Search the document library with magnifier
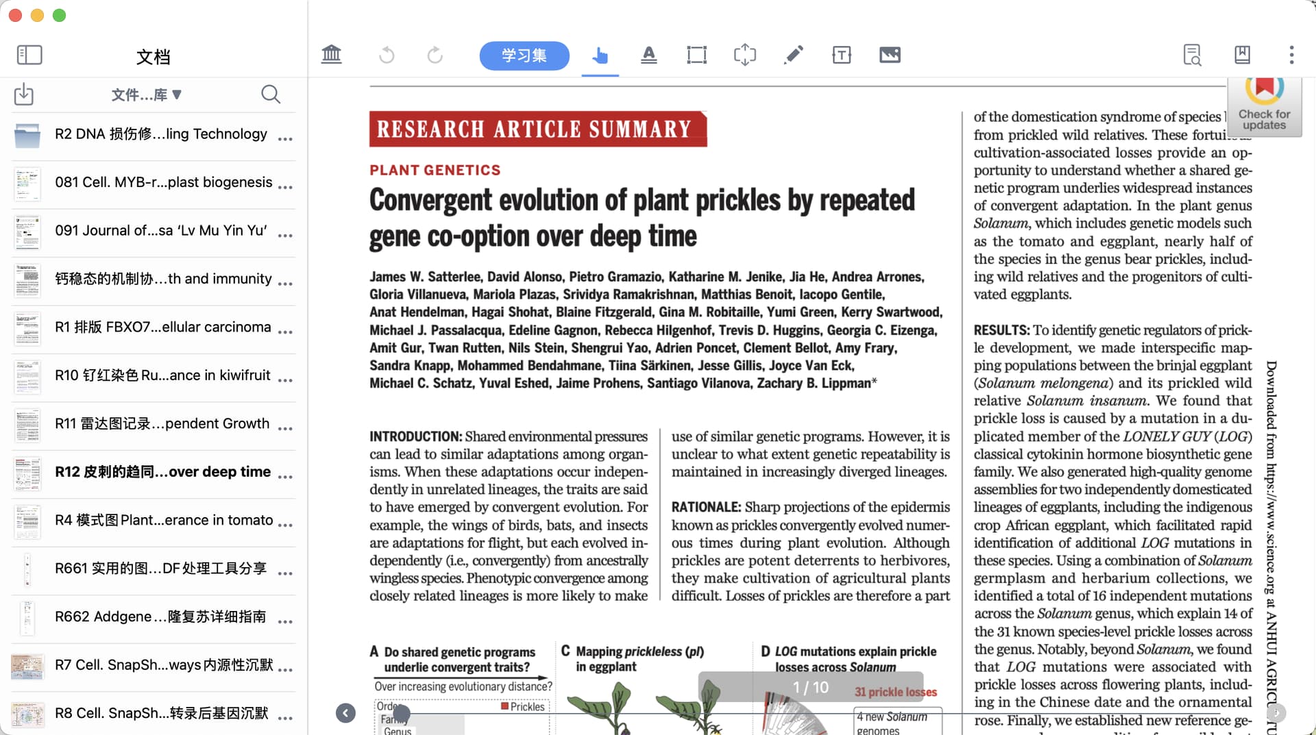The height and width of the screenshot is (735, 1316). (271, 94)
